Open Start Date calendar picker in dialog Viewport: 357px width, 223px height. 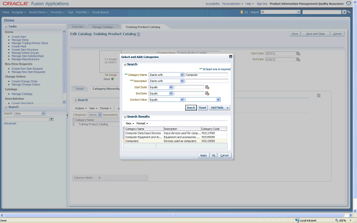pos(207,87)
